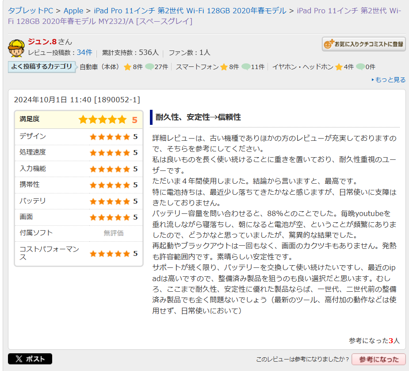Select the 自動車（本体） category text

pos(100,67)
